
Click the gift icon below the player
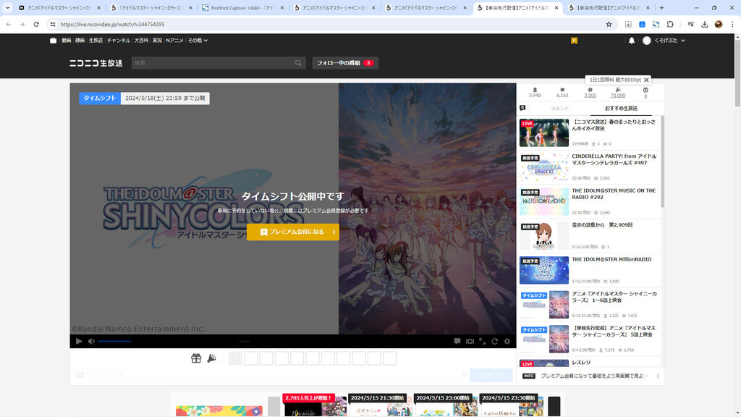click(x=196, y=358)
